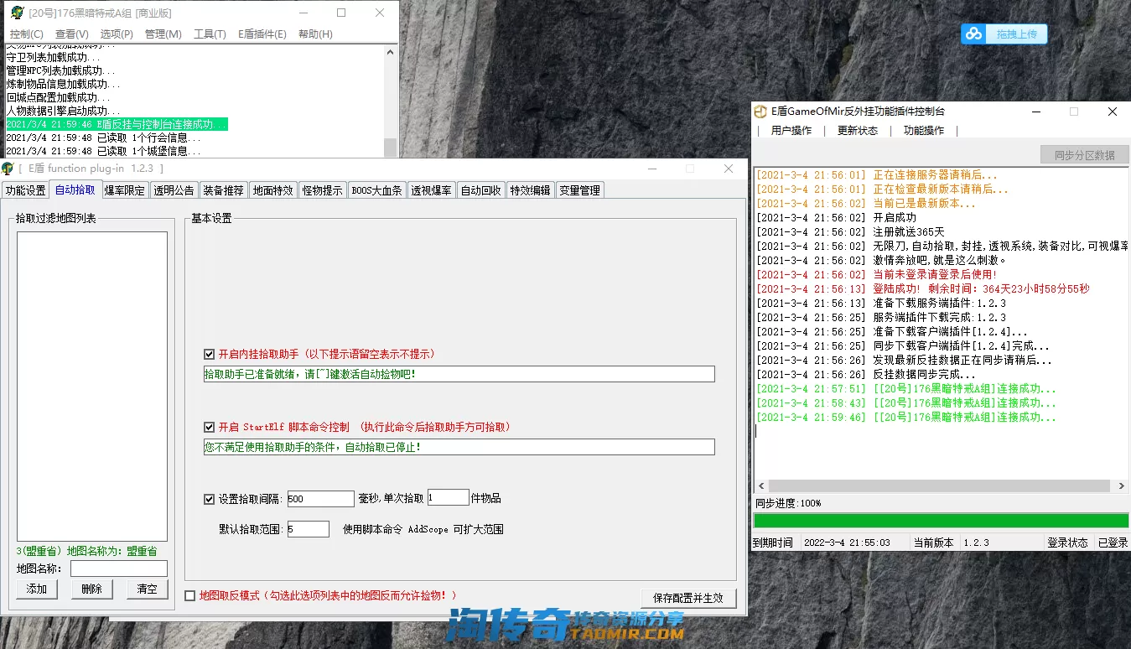
Task: Click the 已读取 1个行会信息 log line
Action: (x=103, y=138)
